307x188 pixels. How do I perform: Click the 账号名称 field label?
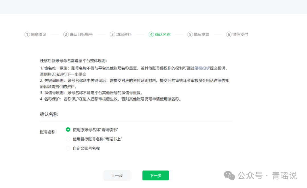coord(47,132)
